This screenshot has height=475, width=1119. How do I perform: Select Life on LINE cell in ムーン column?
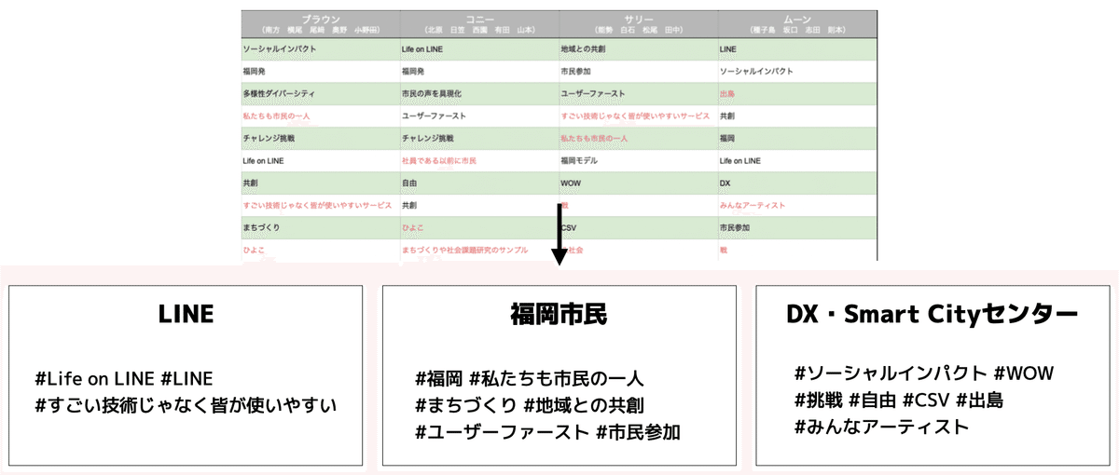(797, 160)
